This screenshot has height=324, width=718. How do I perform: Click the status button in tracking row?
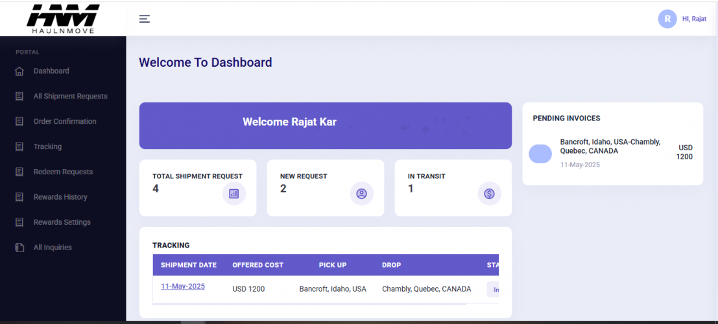pos(494,290)
